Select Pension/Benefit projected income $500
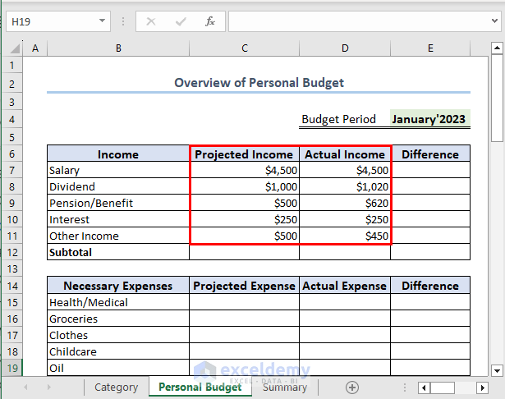The width and height of the screenshot is (505, 399). [245, 203]
